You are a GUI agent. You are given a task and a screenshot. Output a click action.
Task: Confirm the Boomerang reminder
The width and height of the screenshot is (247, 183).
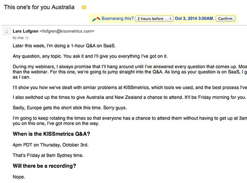pyautogui.click(x=225, y=19)
